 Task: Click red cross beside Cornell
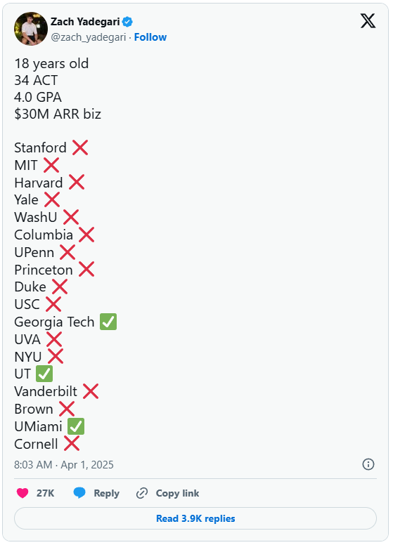coord(72,444)
